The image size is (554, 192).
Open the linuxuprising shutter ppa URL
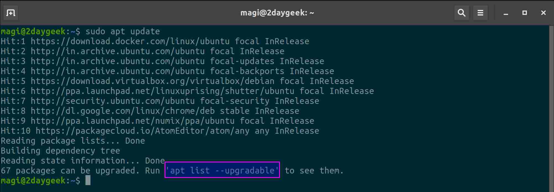[x=162, y=91]
